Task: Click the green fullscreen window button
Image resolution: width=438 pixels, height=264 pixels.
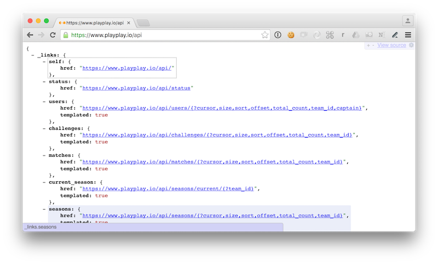Action: pos(47,21)
